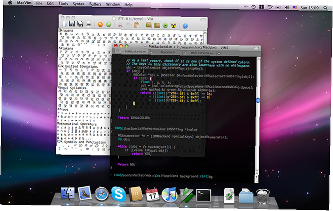Click the 'float r, g, b, a;' line

click(156, 82)
